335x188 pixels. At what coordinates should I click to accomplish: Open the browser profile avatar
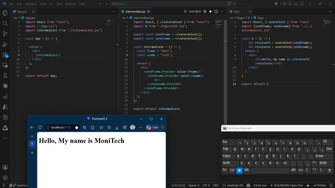coord(133,127)
